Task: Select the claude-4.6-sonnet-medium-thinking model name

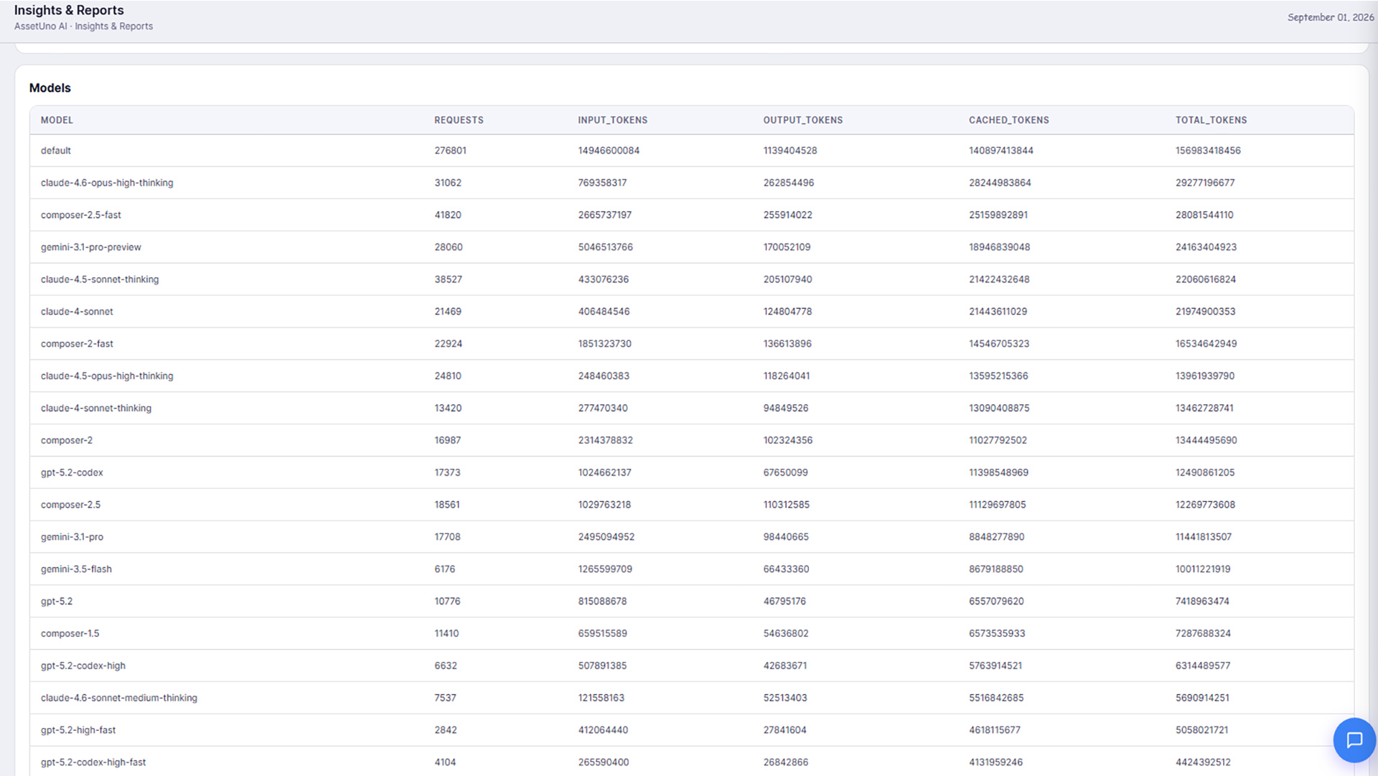Action: (x=119, y=698)
